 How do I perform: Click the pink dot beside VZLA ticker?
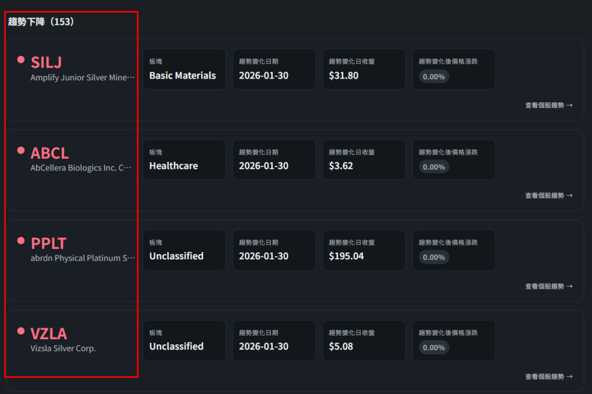(x=21, y=331)
